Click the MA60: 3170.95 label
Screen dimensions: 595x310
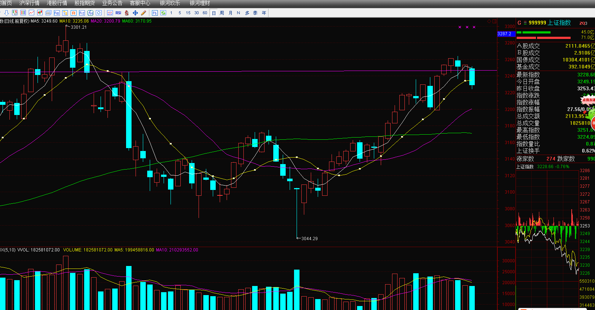137,21
